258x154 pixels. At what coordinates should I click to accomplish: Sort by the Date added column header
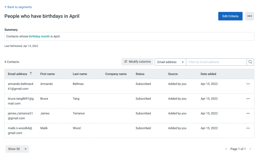pyautogui.click(x=208, y=74)
